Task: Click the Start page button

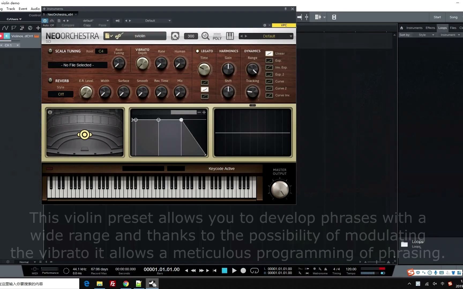Action: [x=437, y=17]
